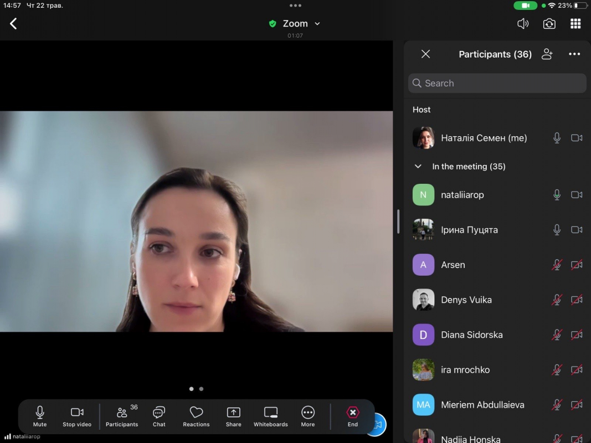Toggle microphone for nataliiarop
Screen dimensions: 591x443
click(x=557, y=195)
